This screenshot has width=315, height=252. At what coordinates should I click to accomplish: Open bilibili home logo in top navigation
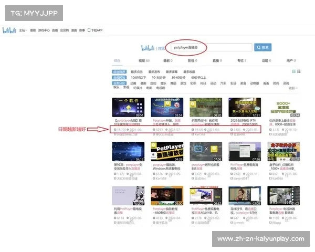tap(9, 30)
